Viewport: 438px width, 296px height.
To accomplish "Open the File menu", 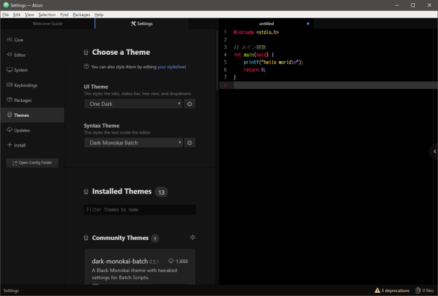I will tap(6, 15).
